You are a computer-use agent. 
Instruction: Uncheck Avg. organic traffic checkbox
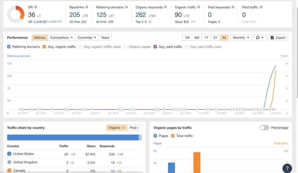point(44,47)
